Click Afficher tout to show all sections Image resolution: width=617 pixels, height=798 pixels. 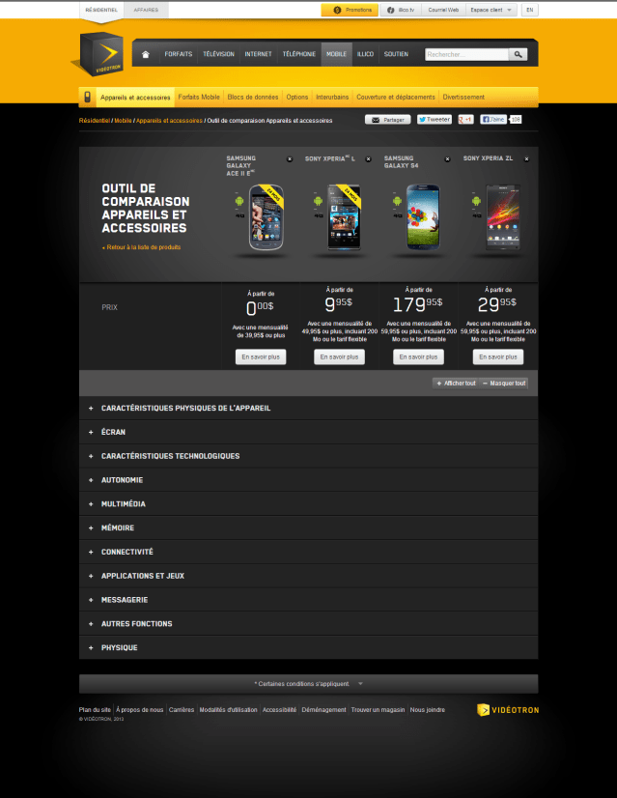pos(455,384)
